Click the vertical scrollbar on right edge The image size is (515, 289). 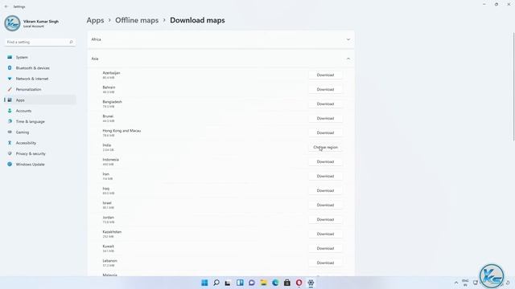click(x=513, y=87)
